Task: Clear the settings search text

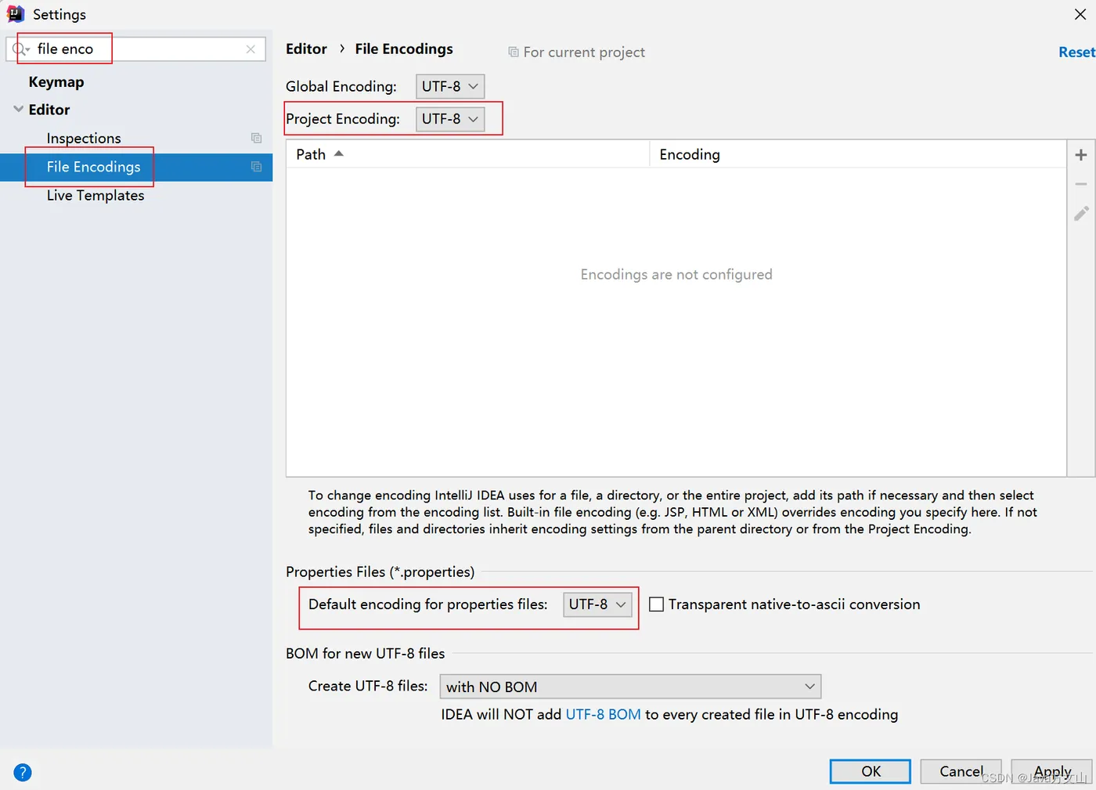Action: click(251, 49)
